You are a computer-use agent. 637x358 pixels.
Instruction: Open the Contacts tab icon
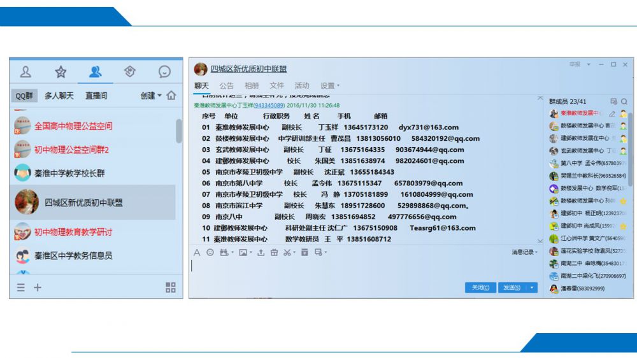pyautogui.click(x=26, y=71)
